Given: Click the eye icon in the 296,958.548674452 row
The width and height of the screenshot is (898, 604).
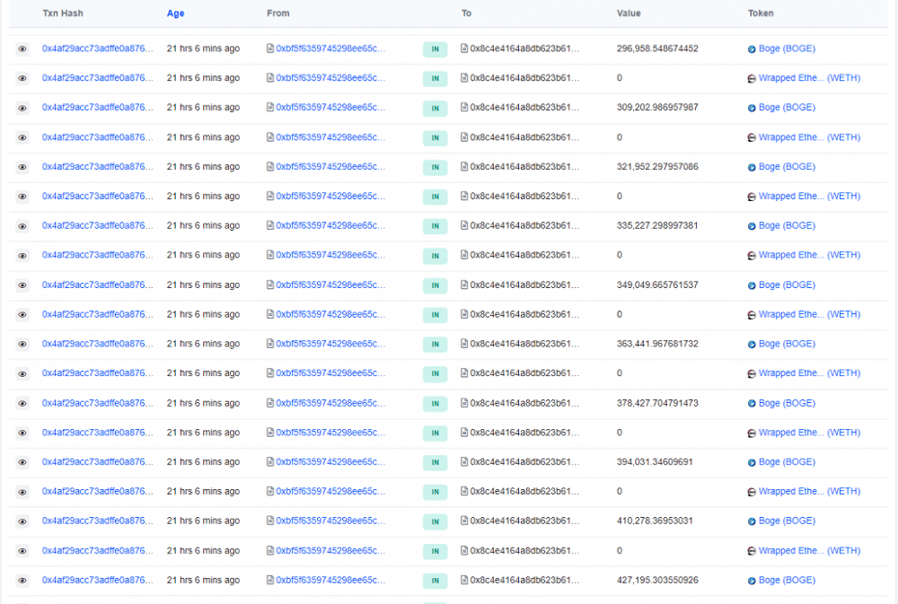Looking at the screenshot, I should pyautogui.click(x=22, y=48).
